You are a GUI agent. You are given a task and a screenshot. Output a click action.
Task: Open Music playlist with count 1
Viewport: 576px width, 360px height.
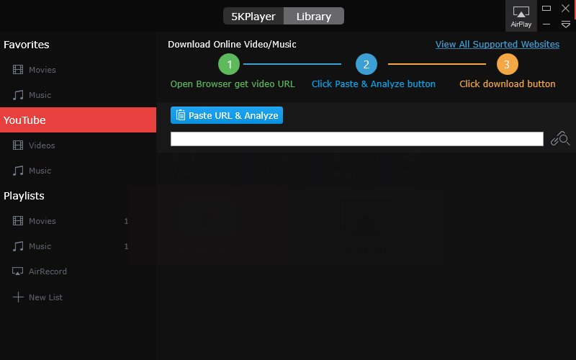pos(78,246)
